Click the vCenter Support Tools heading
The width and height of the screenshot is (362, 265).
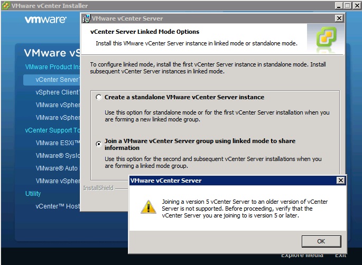(52, 130)
